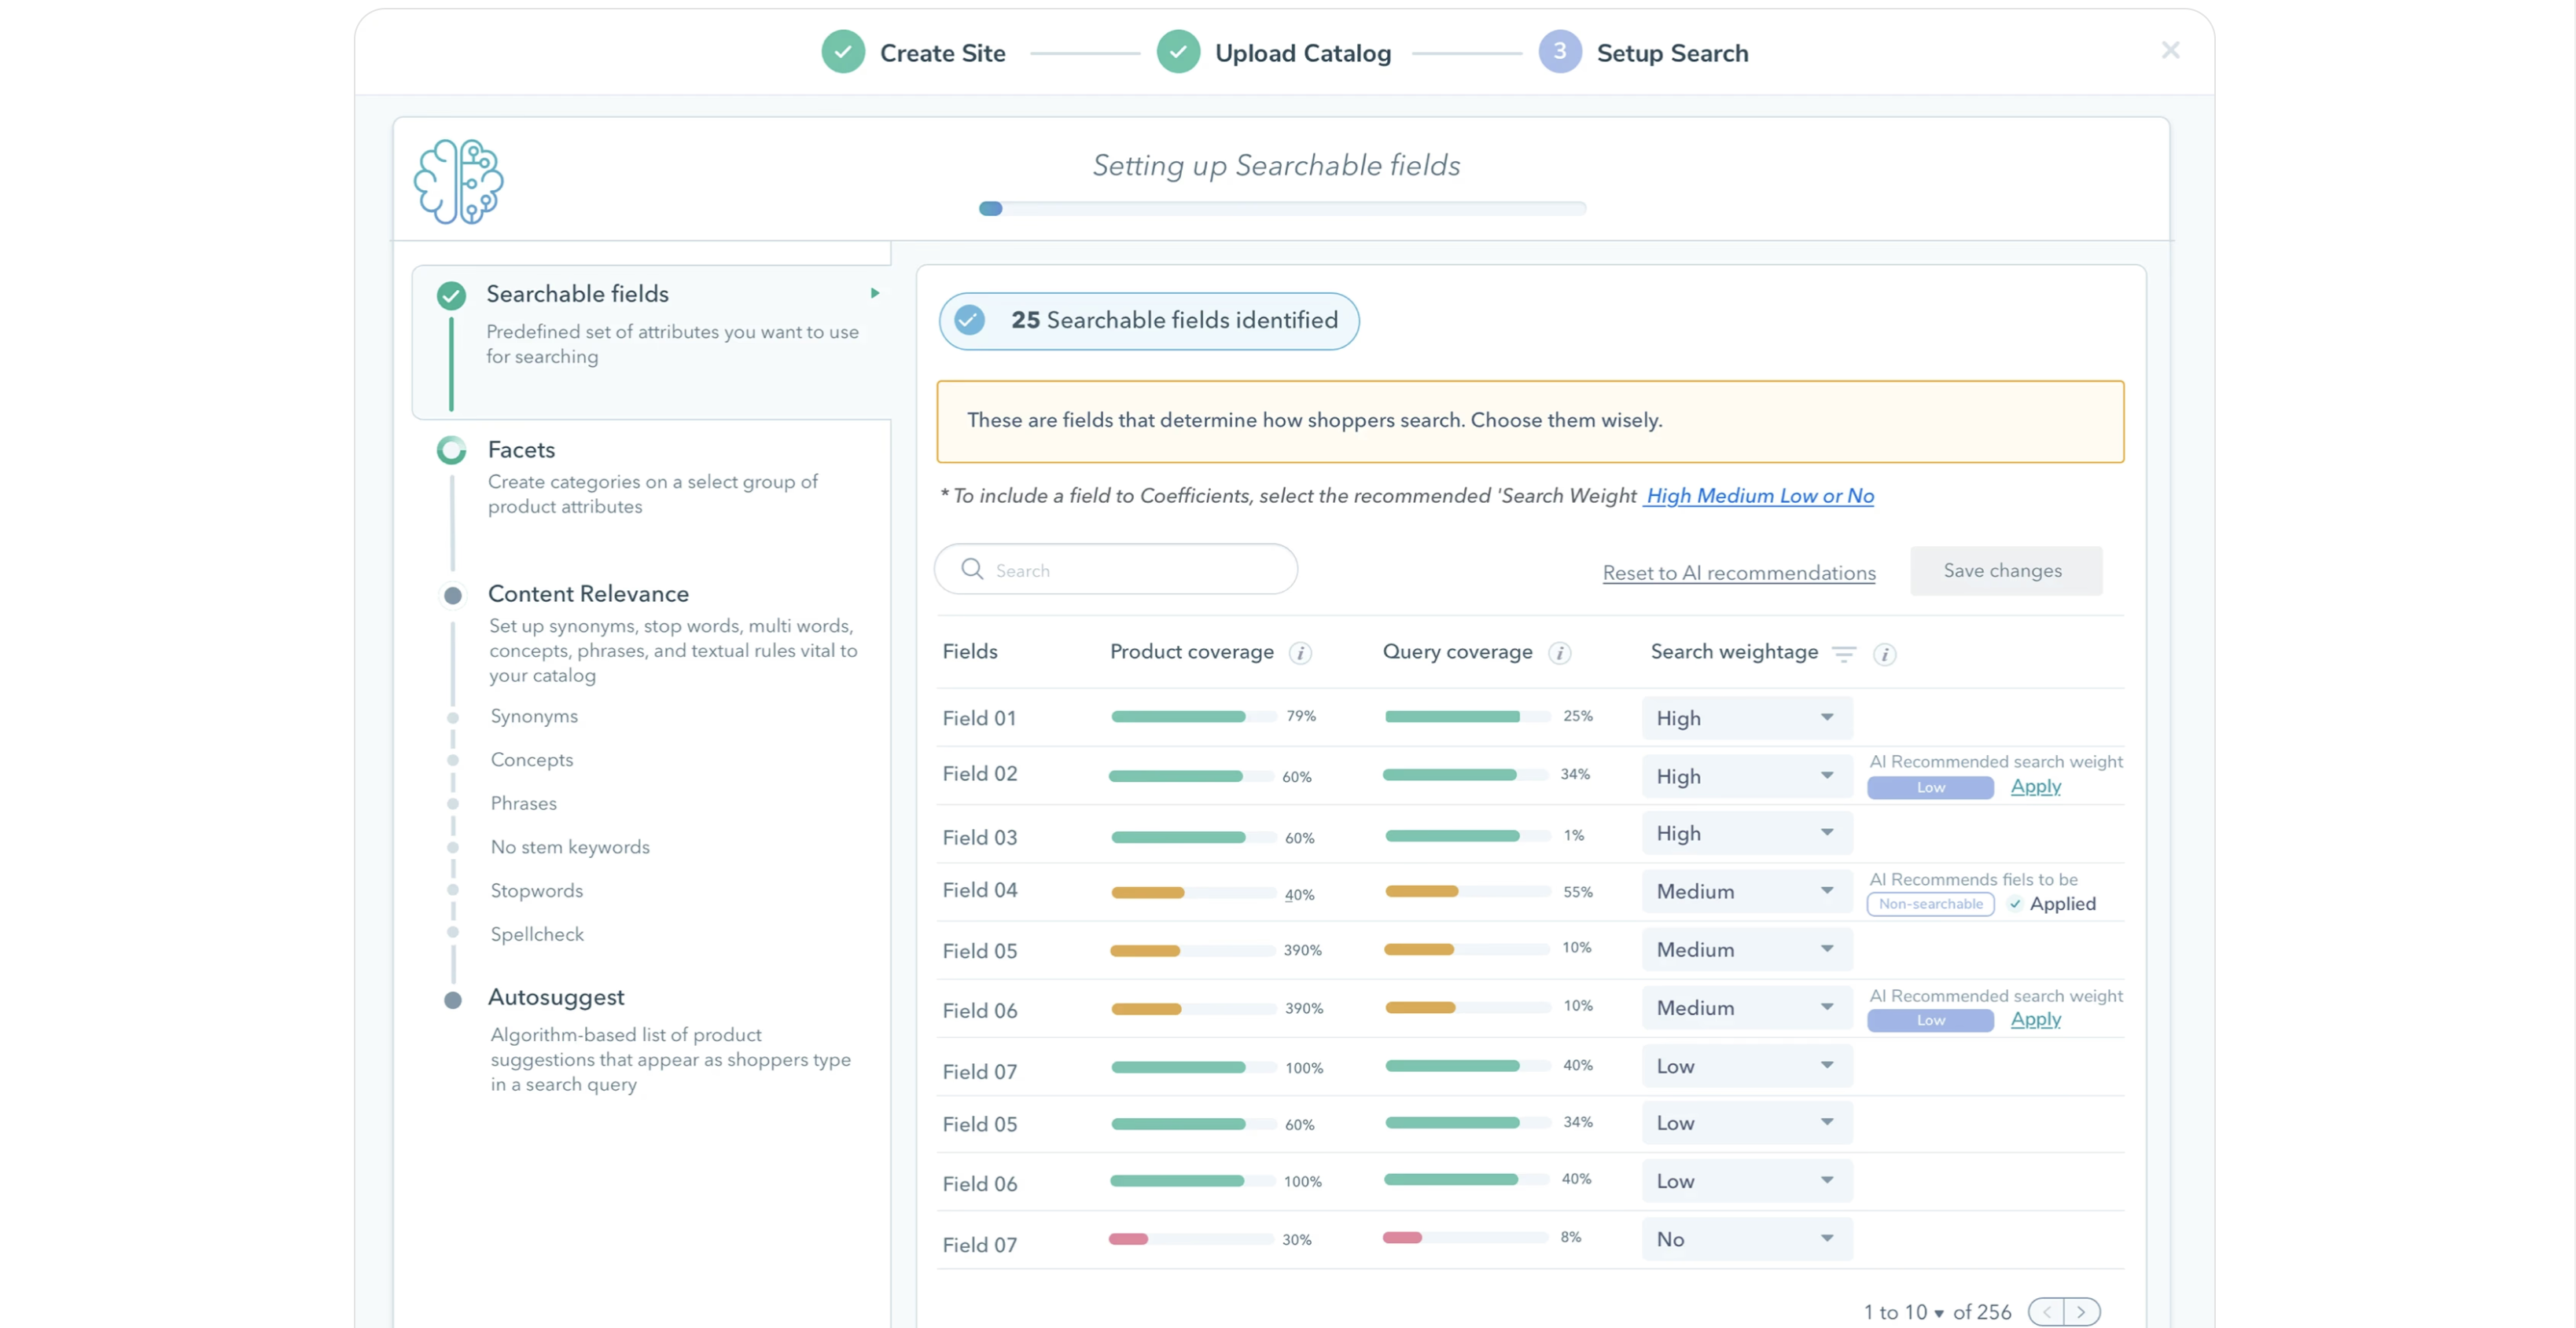Click the Searchable fields arrow indicator
2576x1328 pixels.
tap(875, 293)
